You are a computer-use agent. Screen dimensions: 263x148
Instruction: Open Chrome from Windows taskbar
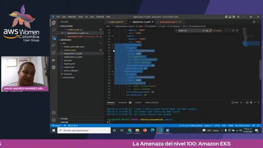coord(130,130)
